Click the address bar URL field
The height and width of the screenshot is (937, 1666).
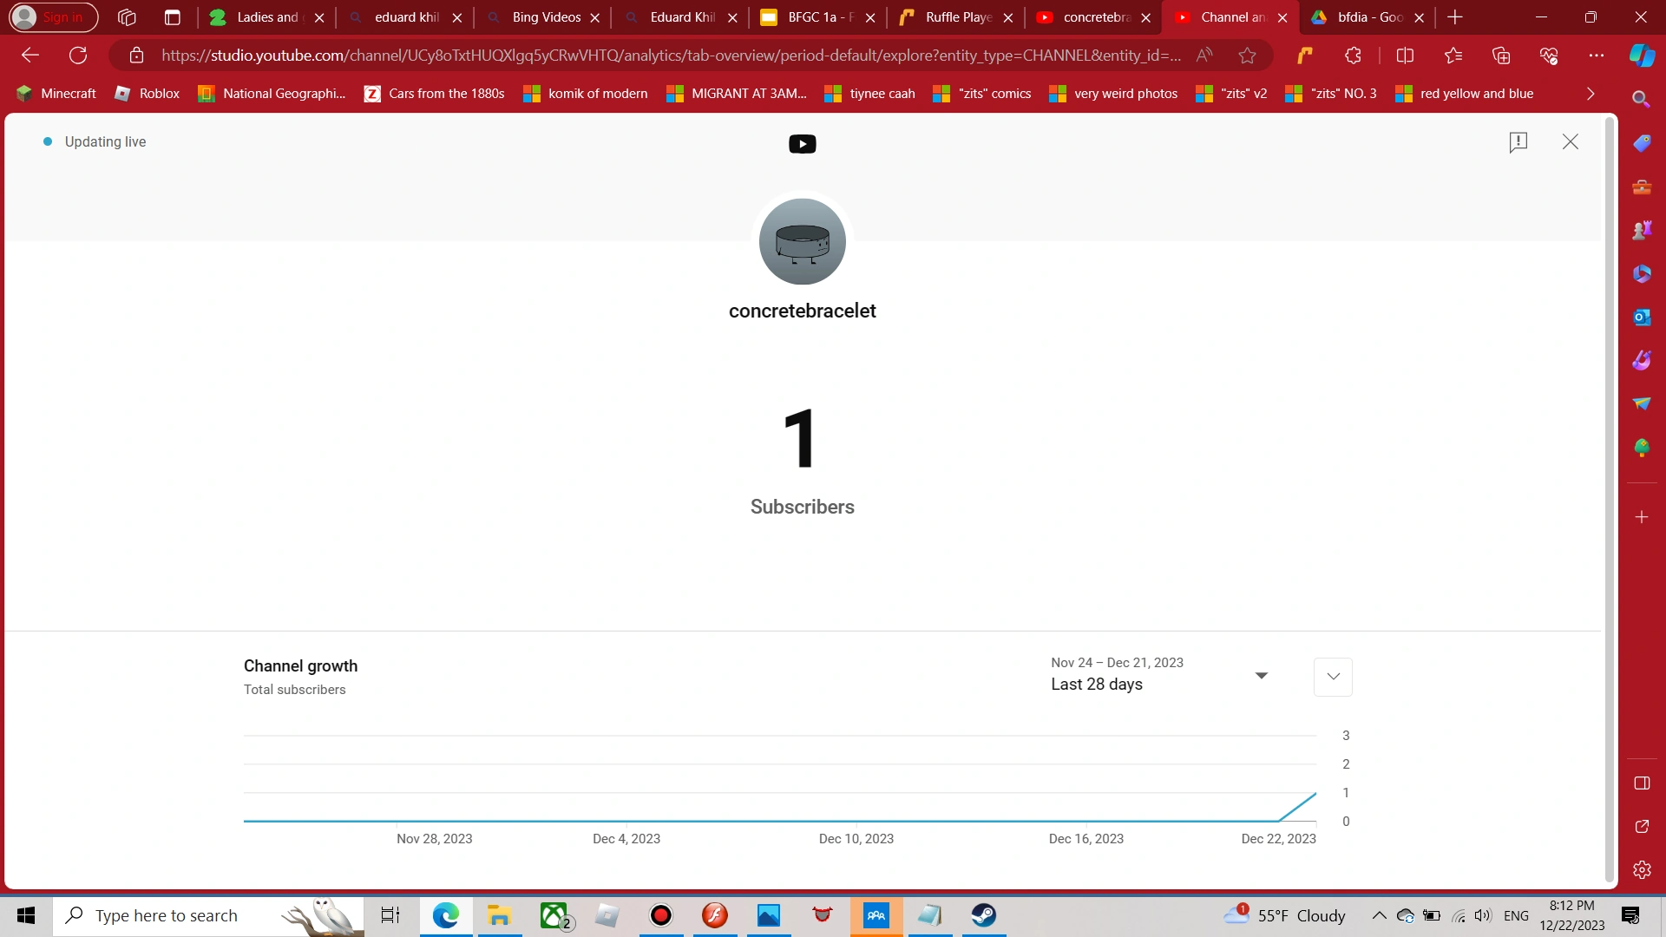[668, 56]
